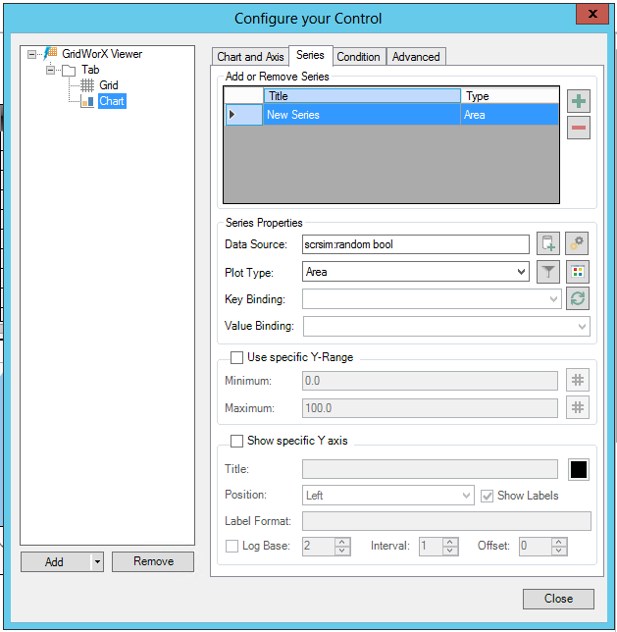Open the Advanced tab
The height and width of the screenshot is (632, 617).
pyautogui.click(x=416, y=57)
